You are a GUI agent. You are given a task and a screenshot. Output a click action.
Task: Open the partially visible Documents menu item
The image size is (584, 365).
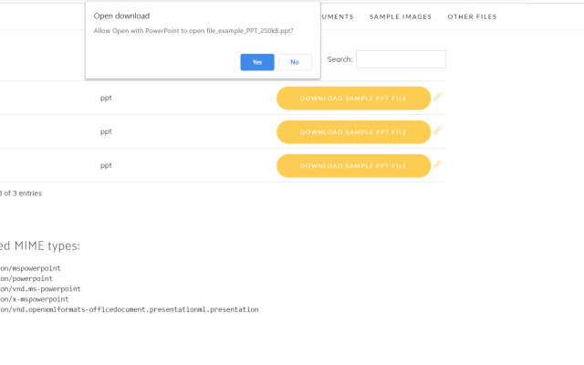[x=337, y=16]
